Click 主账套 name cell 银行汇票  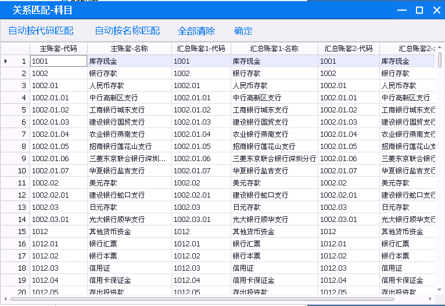(130, 244)
